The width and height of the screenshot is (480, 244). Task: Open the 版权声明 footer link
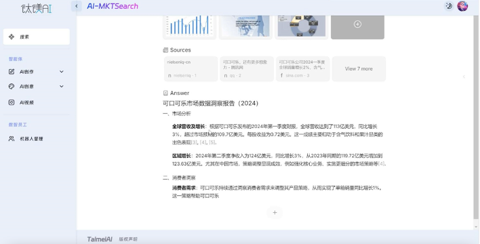[128, 239]
